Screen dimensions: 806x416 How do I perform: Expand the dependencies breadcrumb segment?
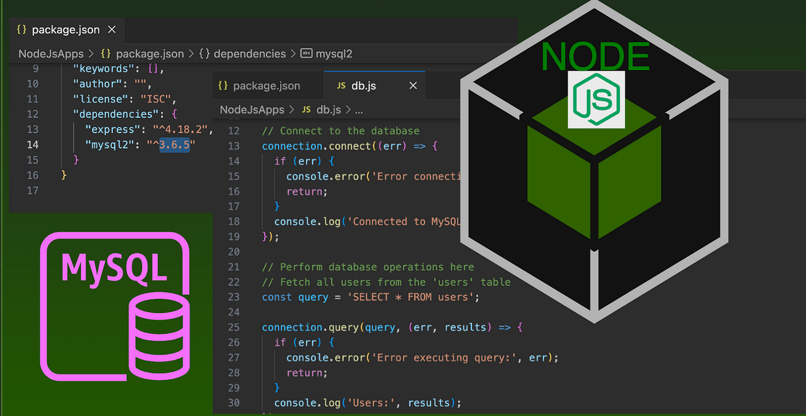(249, 53)
